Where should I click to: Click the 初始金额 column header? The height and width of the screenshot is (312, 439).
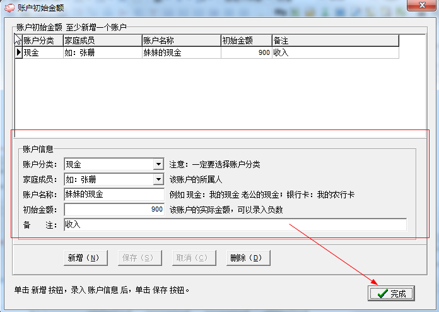click(247, 40)
